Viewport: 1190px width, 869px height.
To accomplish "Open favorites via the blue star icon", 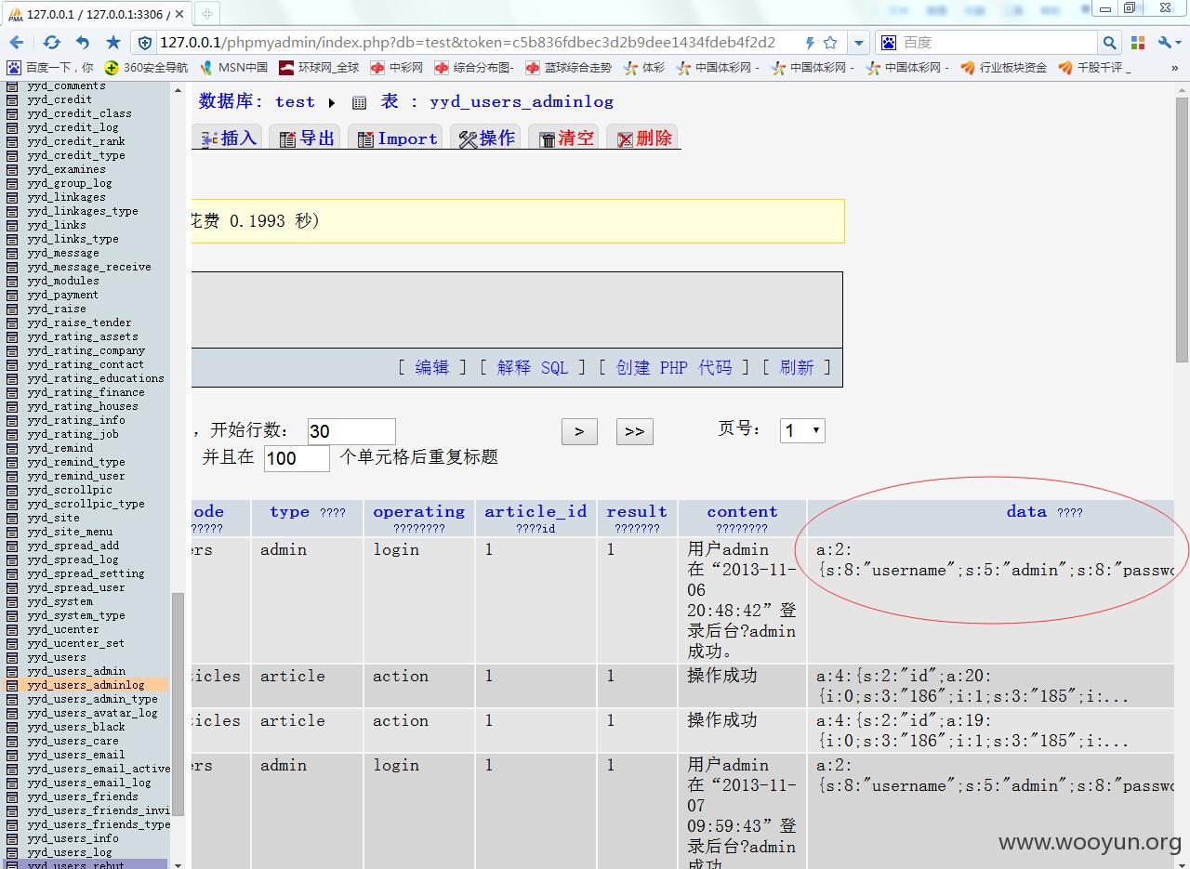I will tap(113, 43).
